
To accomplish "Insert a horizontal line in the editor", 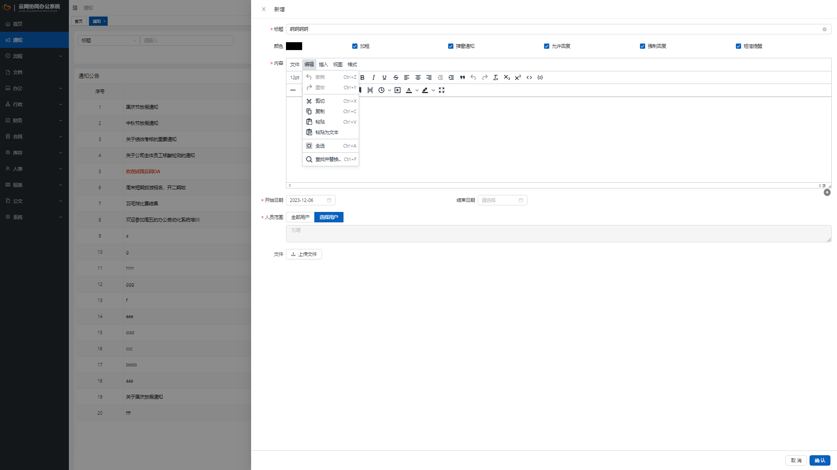I will point(293,90).
